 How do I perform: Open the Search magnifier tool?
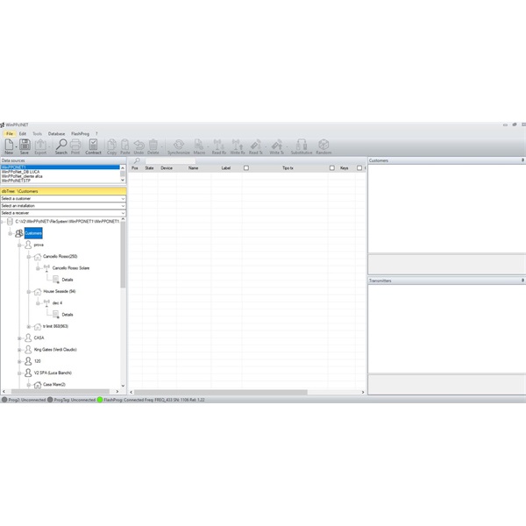tap(60, 145)
